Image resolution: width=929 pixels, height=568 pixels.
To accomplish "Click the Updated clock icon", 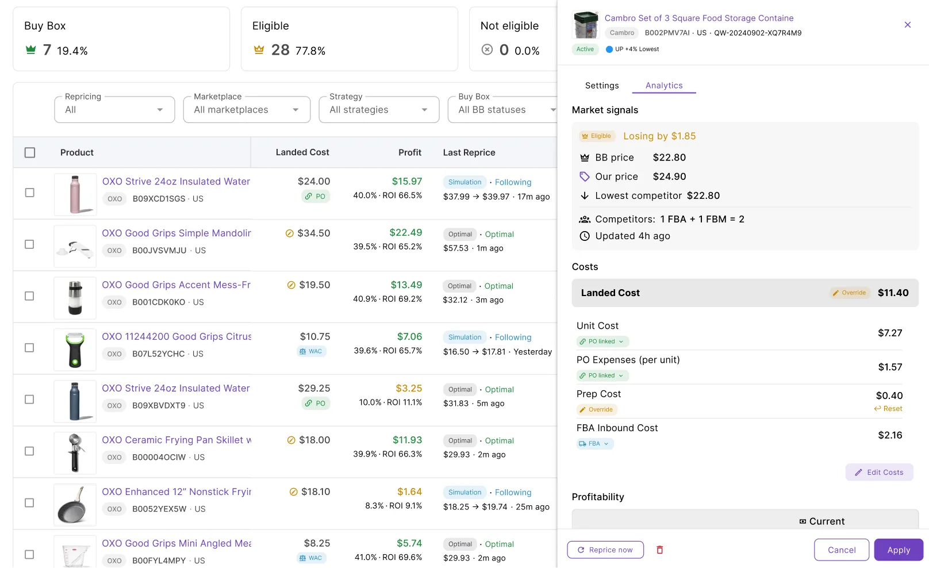I will pyautogui.click(x=585, y=236).
